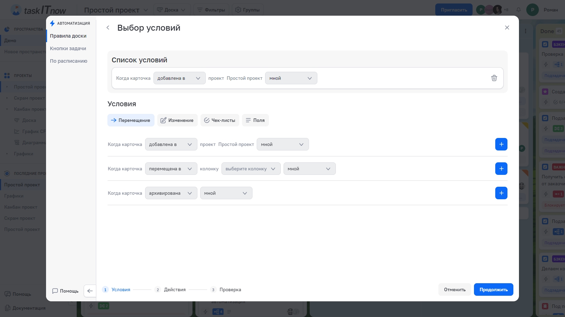This screenshot has width=565, height=317.
Task: Open По расписанию in automation menu
Action: 69,61
